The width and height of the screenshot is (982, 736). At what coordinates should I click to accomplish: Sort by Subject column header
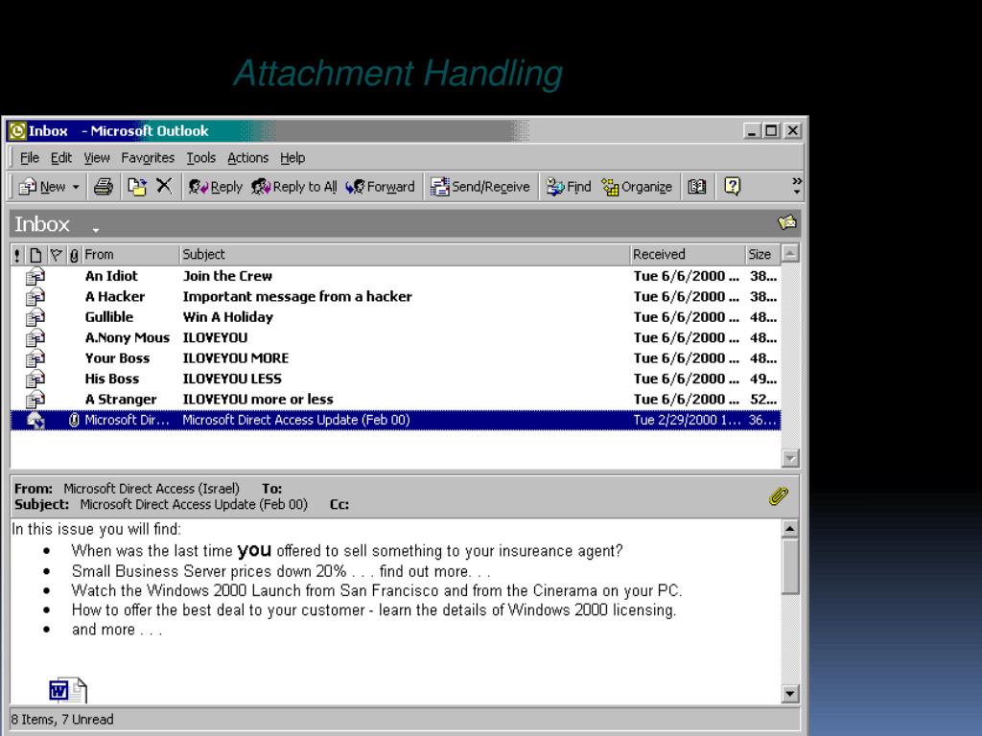coord(405,255)
